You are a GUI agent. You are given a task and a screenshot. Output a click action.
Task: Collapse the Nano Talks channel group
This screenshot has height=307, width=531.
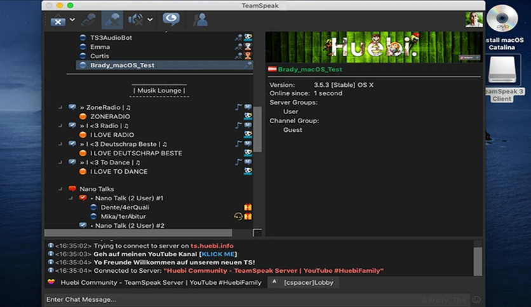pyautogui.click(x=60, y=188)
